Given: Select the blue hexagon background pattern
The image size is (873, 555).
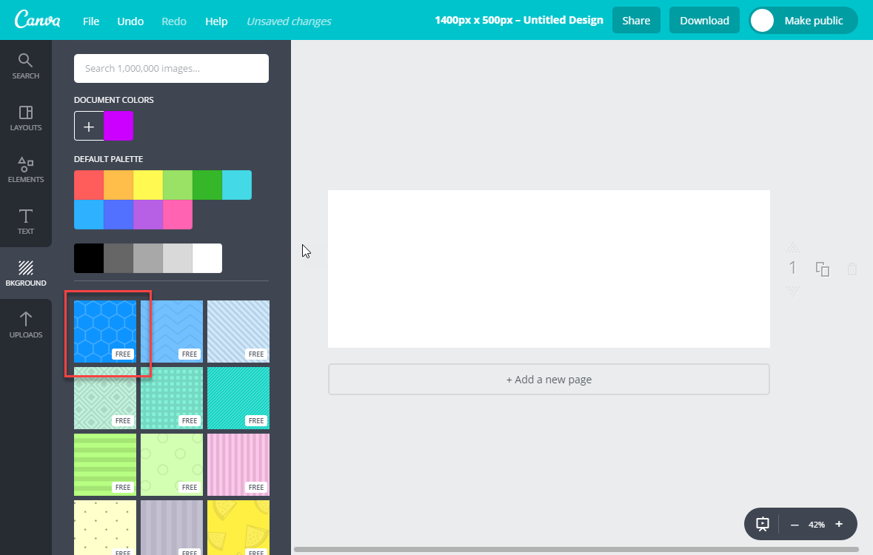Looking at the screenshot, I should 105,332.
